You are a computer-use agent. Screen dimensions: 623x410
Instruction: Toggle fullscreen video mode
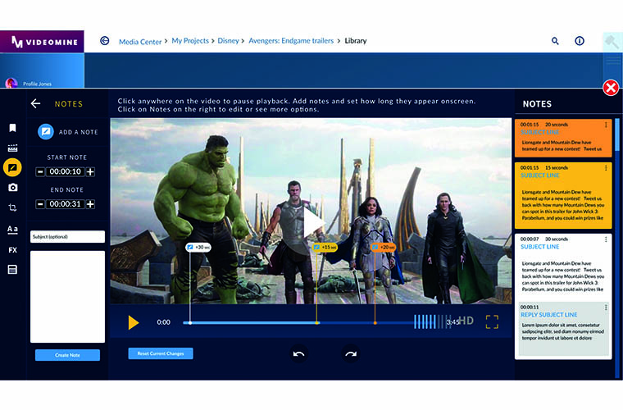pyautogui.click(x=492, y=321)
